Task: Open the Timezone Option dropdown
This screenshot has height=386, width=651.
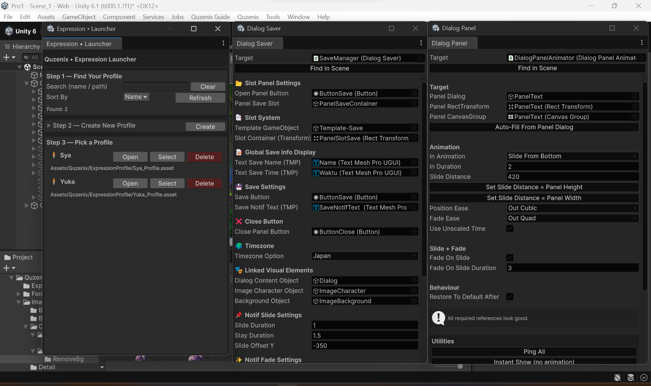Action: [x=364, y=256]
